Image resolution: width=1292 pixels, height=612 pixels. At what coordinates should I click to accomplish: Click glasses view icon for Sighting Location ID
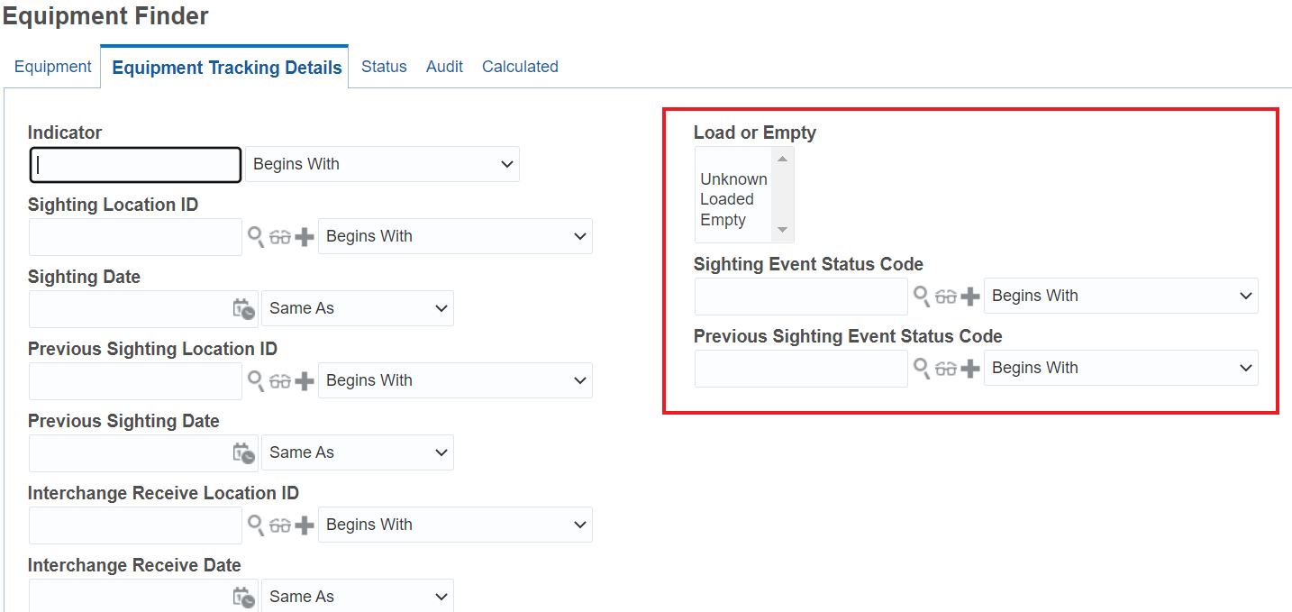pos(280,237)
